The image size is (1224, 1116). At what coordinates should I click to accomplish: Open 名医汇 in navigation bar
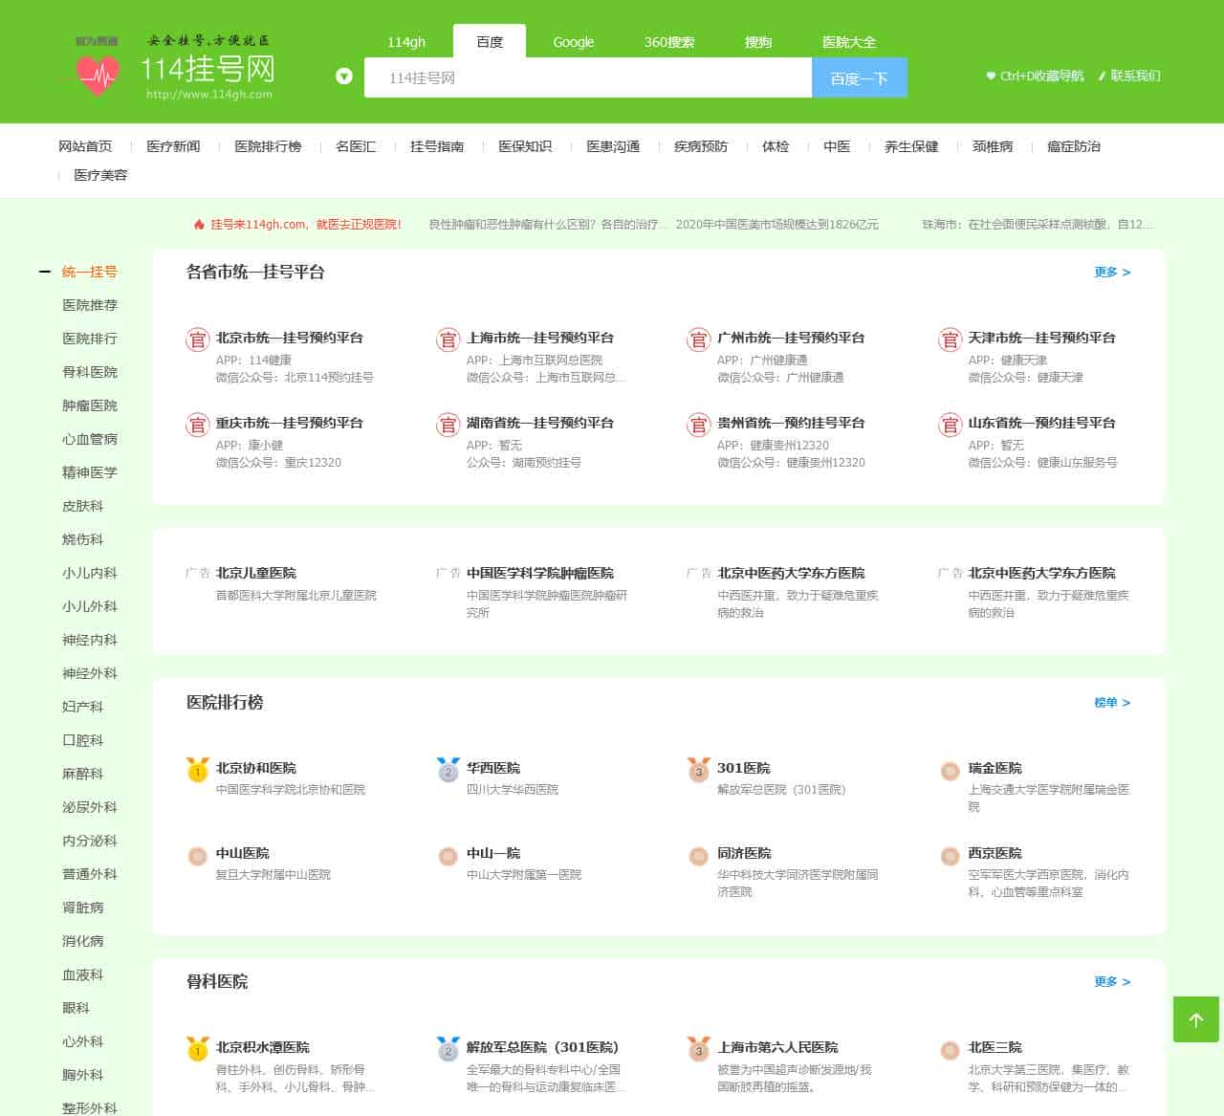(356, 146)
